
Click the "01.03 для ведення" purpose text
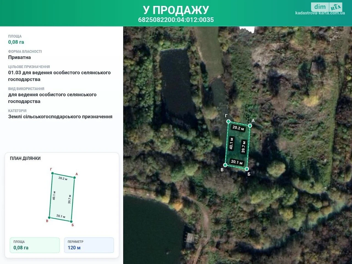click(x=59, y=76)
